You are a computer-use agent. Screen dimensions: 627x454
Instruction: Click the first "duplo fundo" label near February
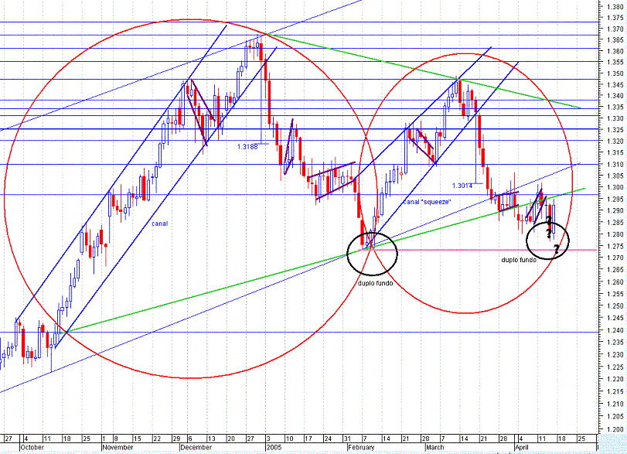click(375, 284)
